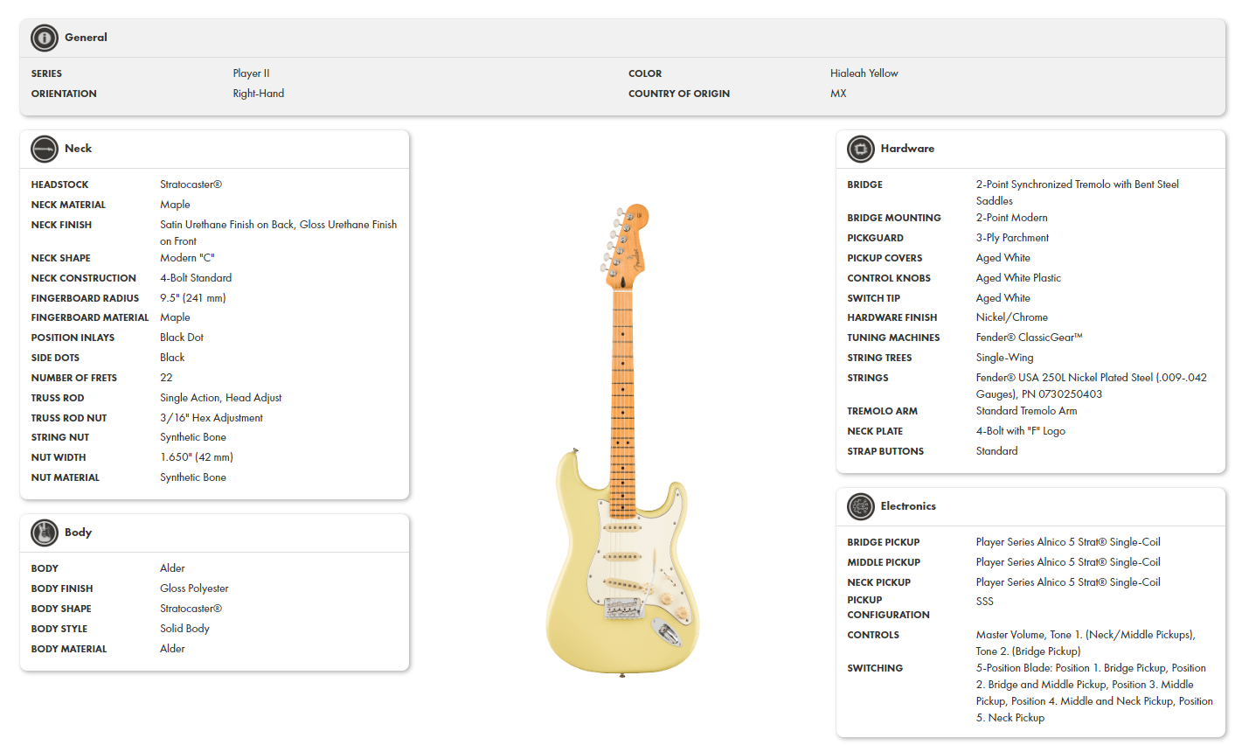Screen dimensions: 1235x745
Task: Click the '4-Bolt with "F" Logo' neck plate value
Action: (1020, 431)
